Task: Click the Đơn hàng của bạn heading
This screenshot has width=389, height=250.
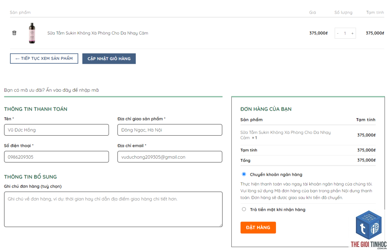Action: click(266, 109)
